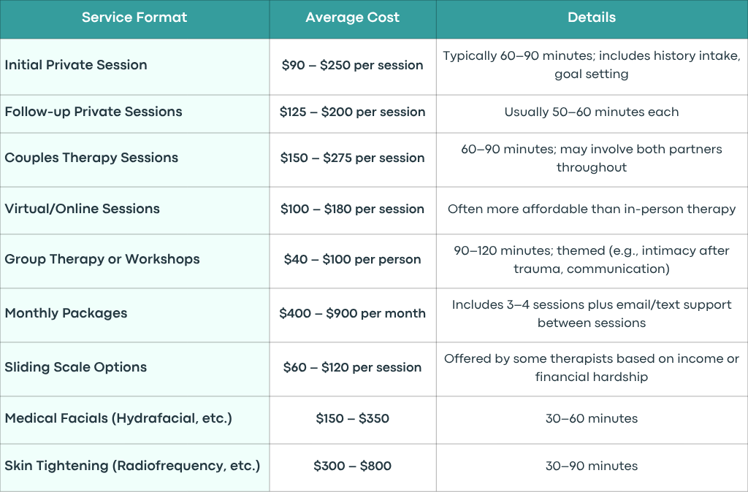
Task: Select Follow-up Private Sessions label
Action: (x=93, y=112)
